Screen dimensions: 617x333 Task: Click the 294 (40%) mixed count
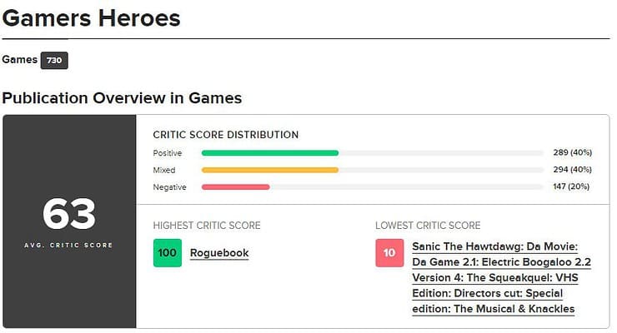(x=573, y=169)
